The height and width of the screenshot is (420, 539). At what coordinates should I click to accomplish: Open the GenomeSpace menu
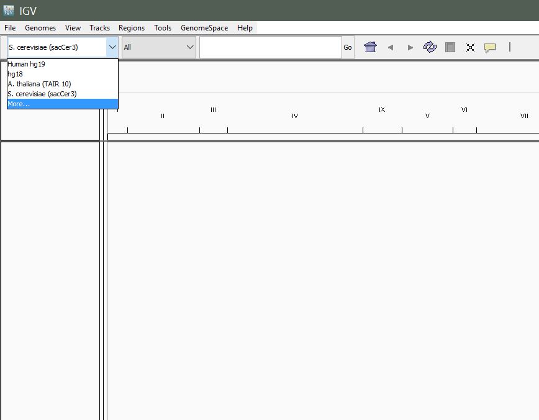click(204, 28)
